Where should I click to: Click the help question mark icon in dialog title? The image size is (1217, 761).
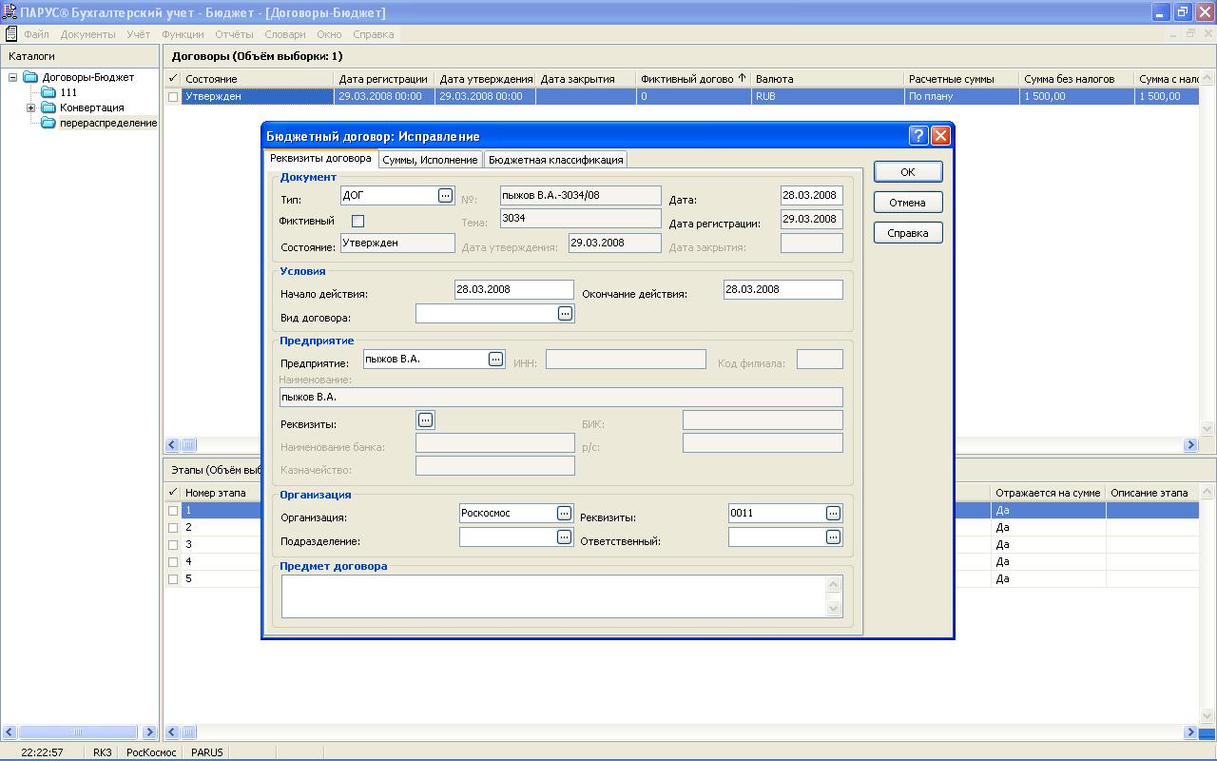click(918, 135)
